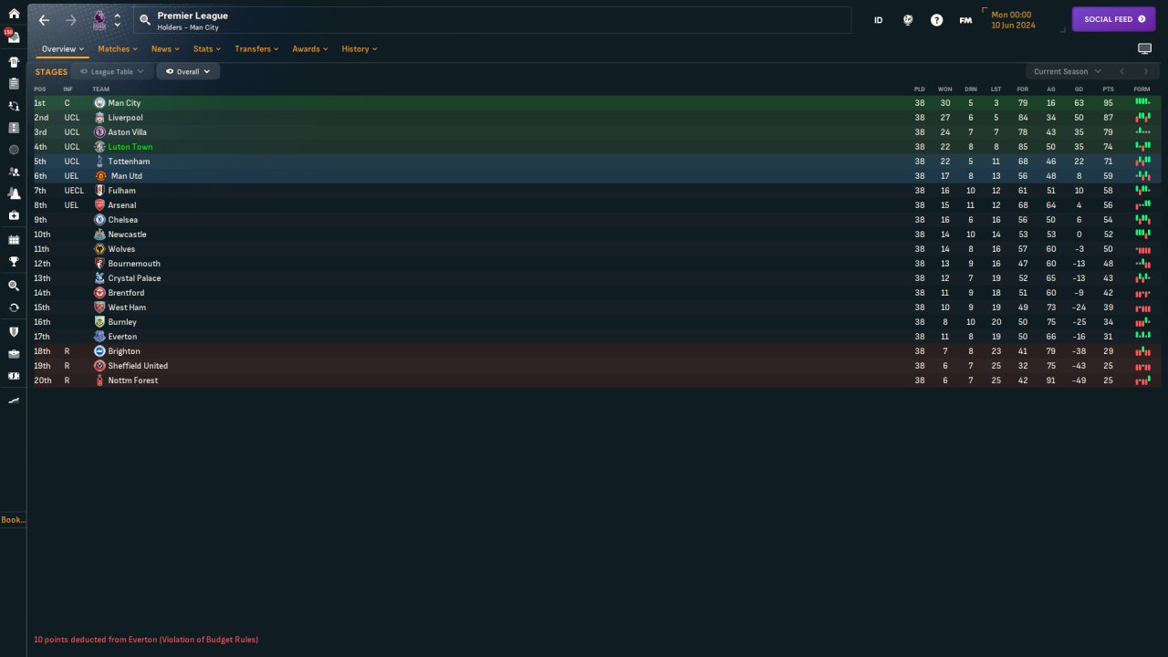The width and height of the screenshot is (1168, 657).
Task: Open the Everton team link
Action: pyautogui.click(x=122, y=337)
